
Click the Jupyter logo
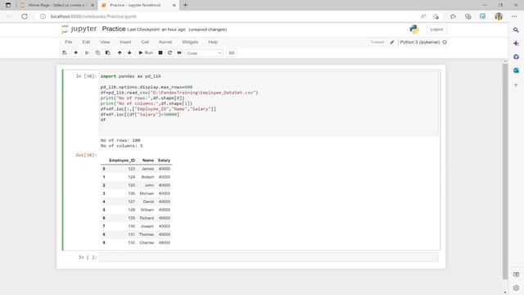[79, 29]
